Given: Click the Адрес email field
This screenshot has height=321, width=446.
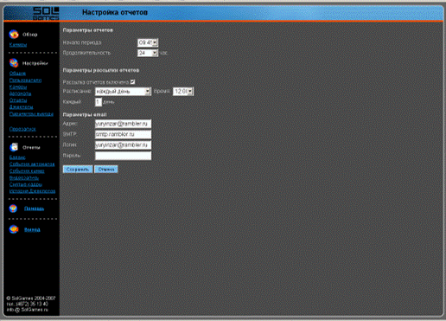Looking at the screenshot, I should pos(123,124).
